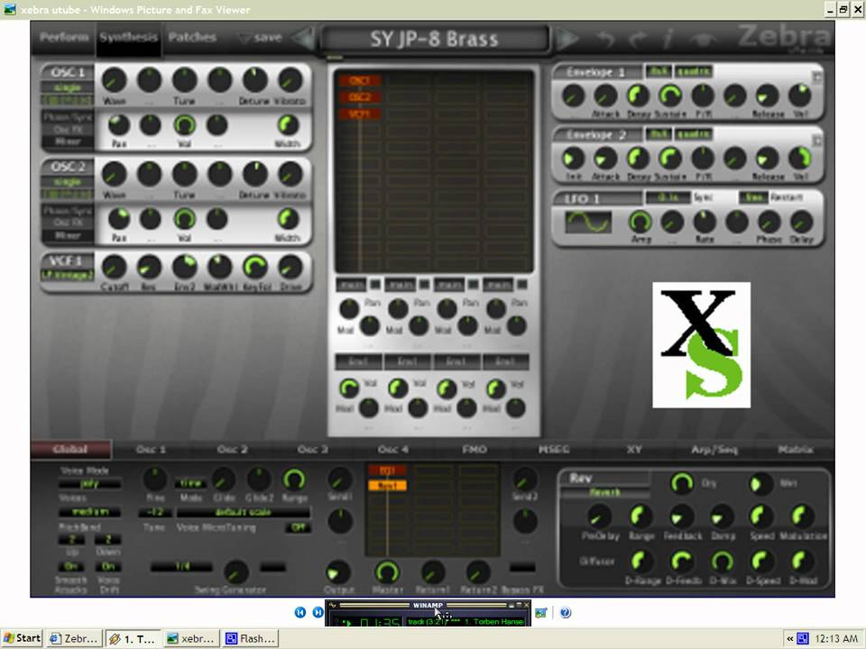The height and width of the screenshot is (649, 866).
Task: Toggle the LFO 1 Restart free selector
Action: [x=754, y=197]
